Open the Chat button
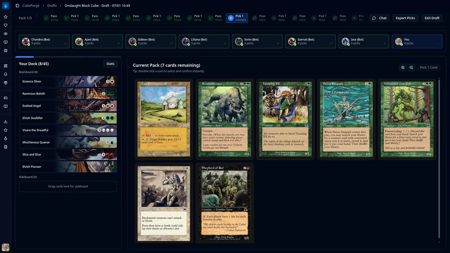The width and height of the screenshot is (450, 253). coord(379,18)
